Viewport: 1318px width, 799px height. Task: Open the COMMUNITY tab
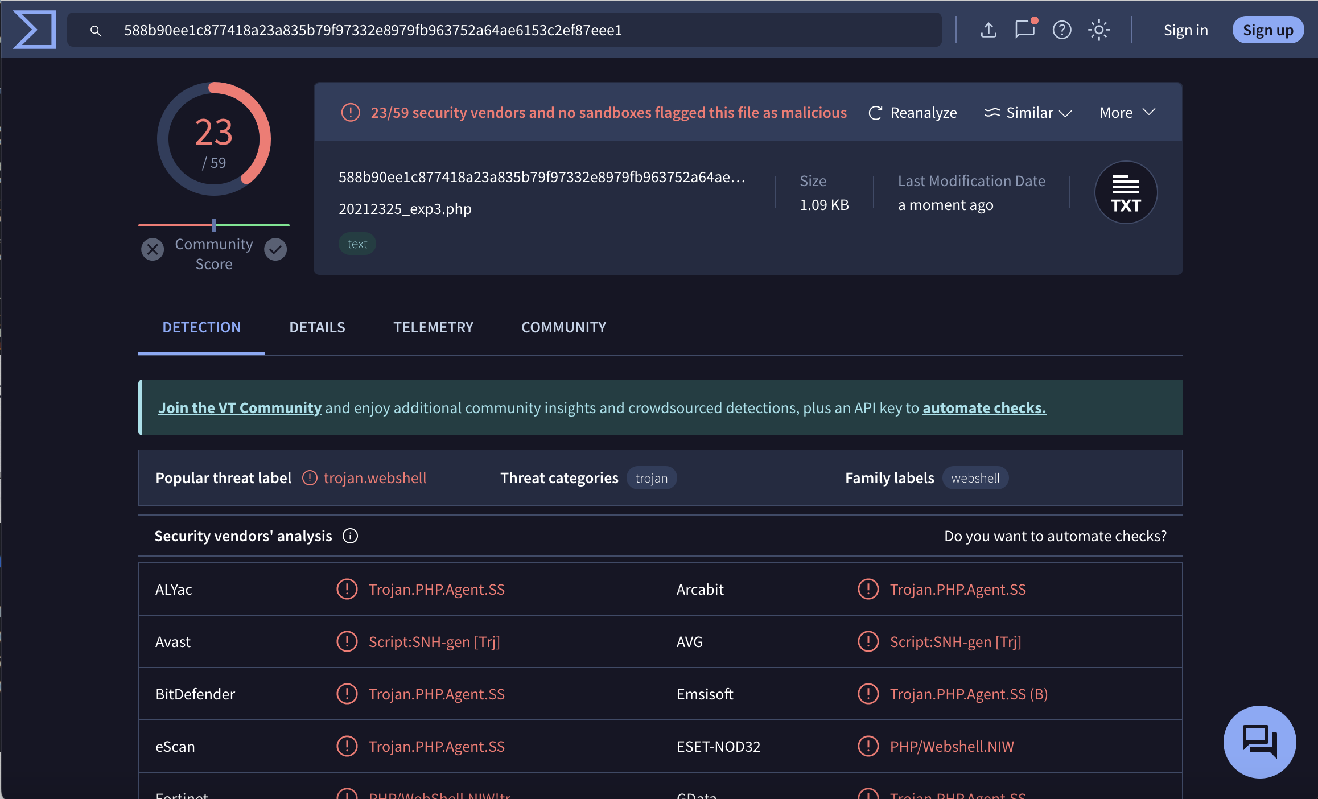click(563, 327)
